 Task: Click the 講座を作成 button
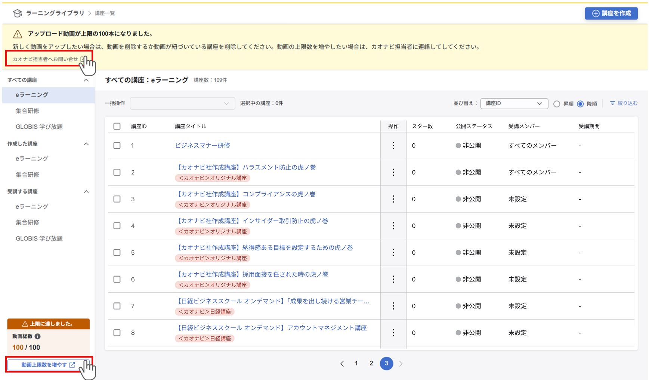611,13
